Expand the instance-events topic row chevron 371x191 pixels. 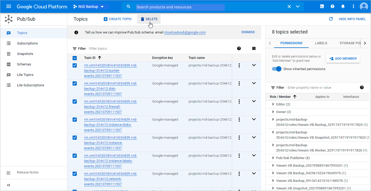[x=254, y=137]
